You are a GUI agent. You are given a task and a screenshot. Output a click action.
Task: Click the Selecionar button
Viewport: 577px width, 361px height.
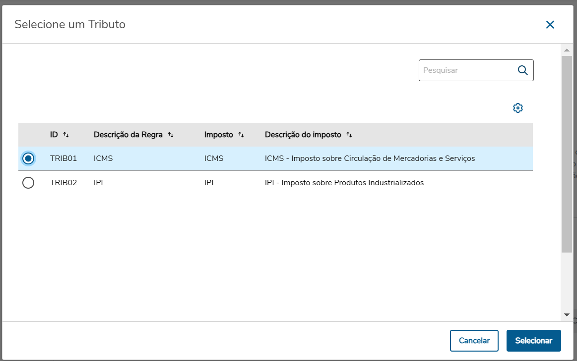click(x=533, y=341)
